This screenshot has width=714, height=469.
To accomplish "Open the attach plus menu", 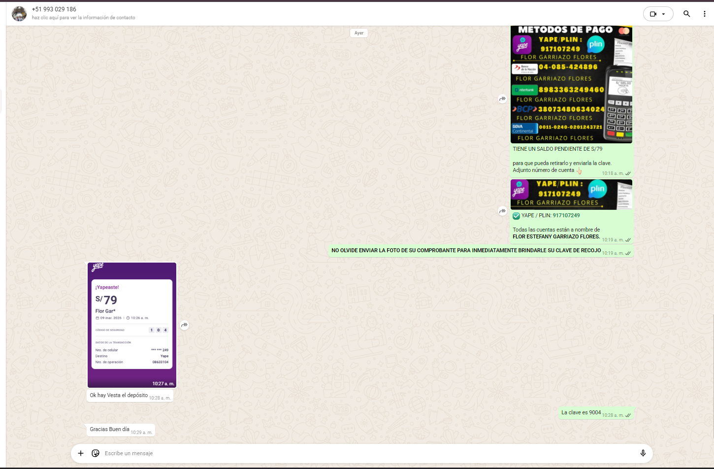I will coord(81,453).
